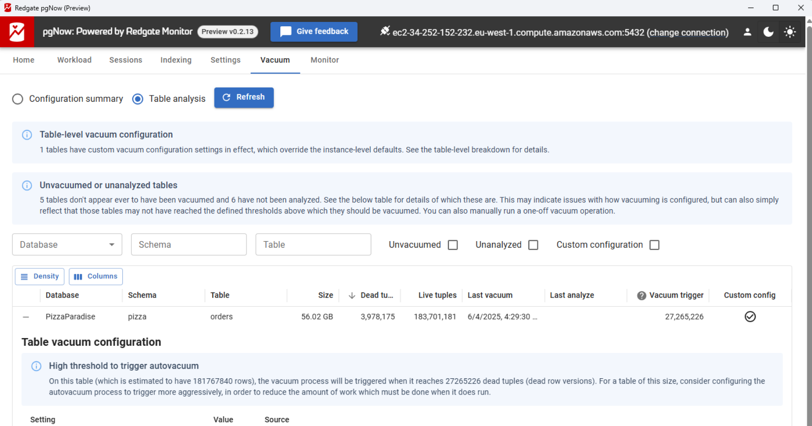
Task: Click the connection plug icon
Action: 385,31
